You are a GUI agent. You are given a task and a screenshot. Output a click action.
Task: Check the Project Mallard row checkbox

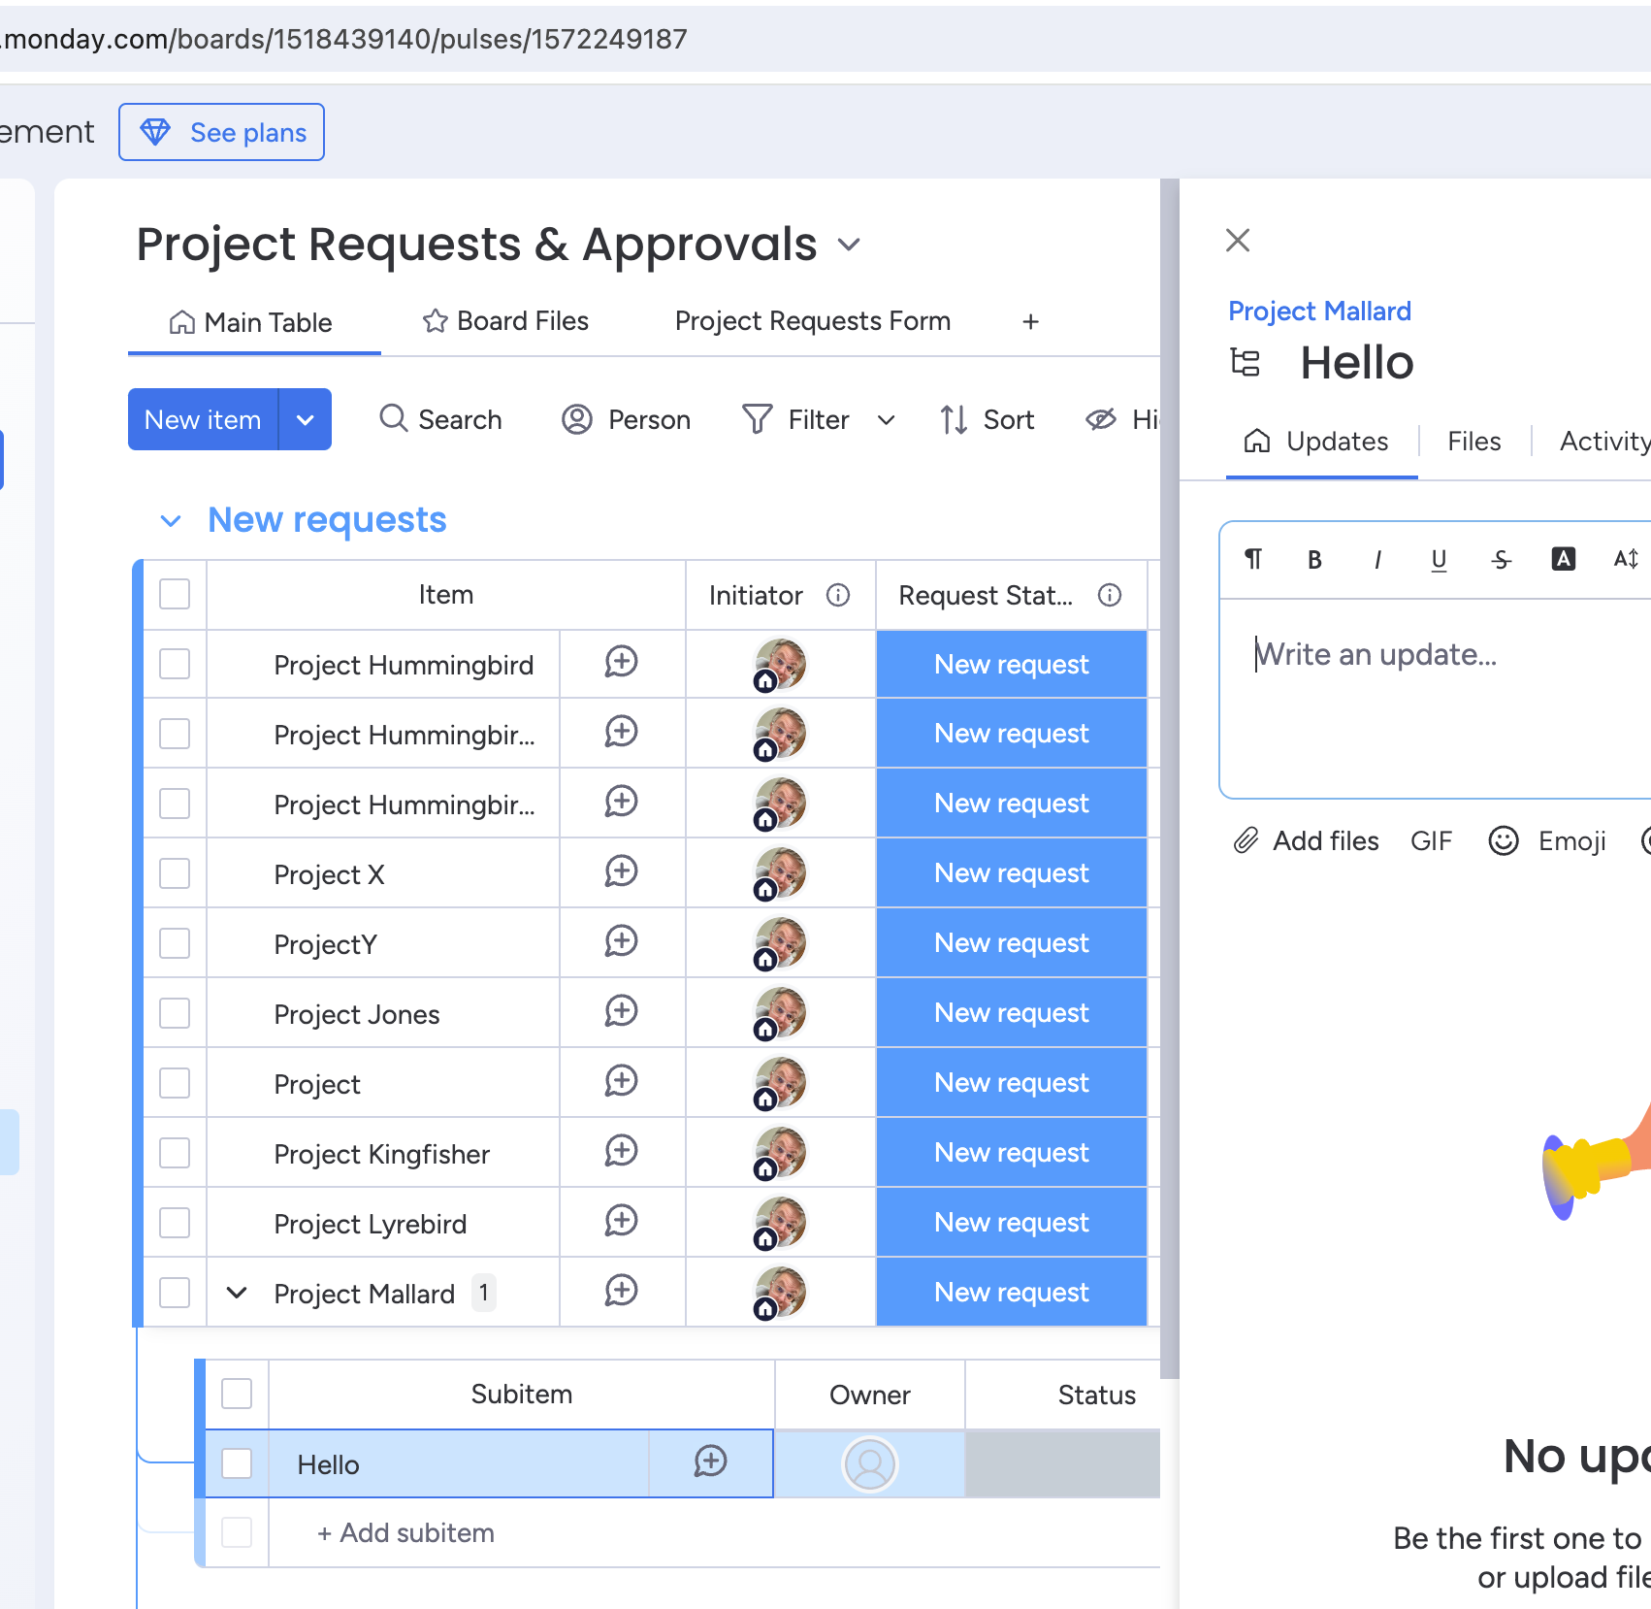point(175,1293)
